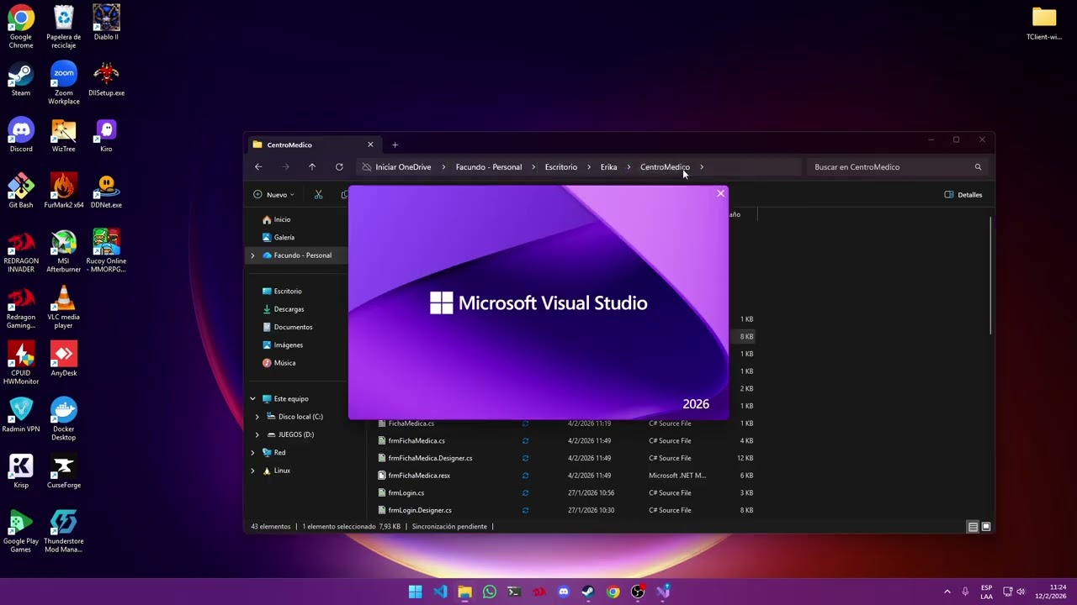Screen dimensions: 1077x605
Task: Open OBS Studio from the taskbar
Action: click(x=638, y=592)
